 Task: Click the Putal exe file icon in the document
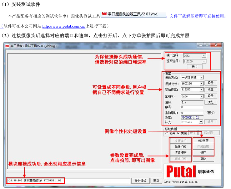coord(104,14)
